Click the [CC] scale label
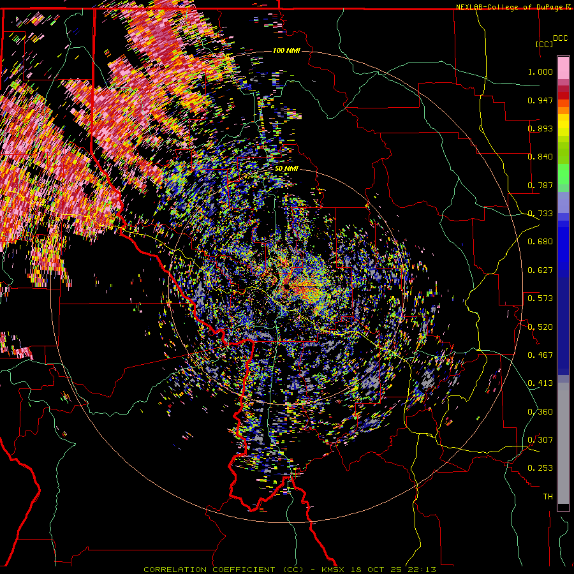Viewport: 574px width, 574px height. pos(544,44)
